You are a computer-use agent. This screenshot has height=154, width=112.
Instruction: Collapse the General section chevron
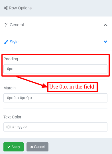click(x=105, y=25)
